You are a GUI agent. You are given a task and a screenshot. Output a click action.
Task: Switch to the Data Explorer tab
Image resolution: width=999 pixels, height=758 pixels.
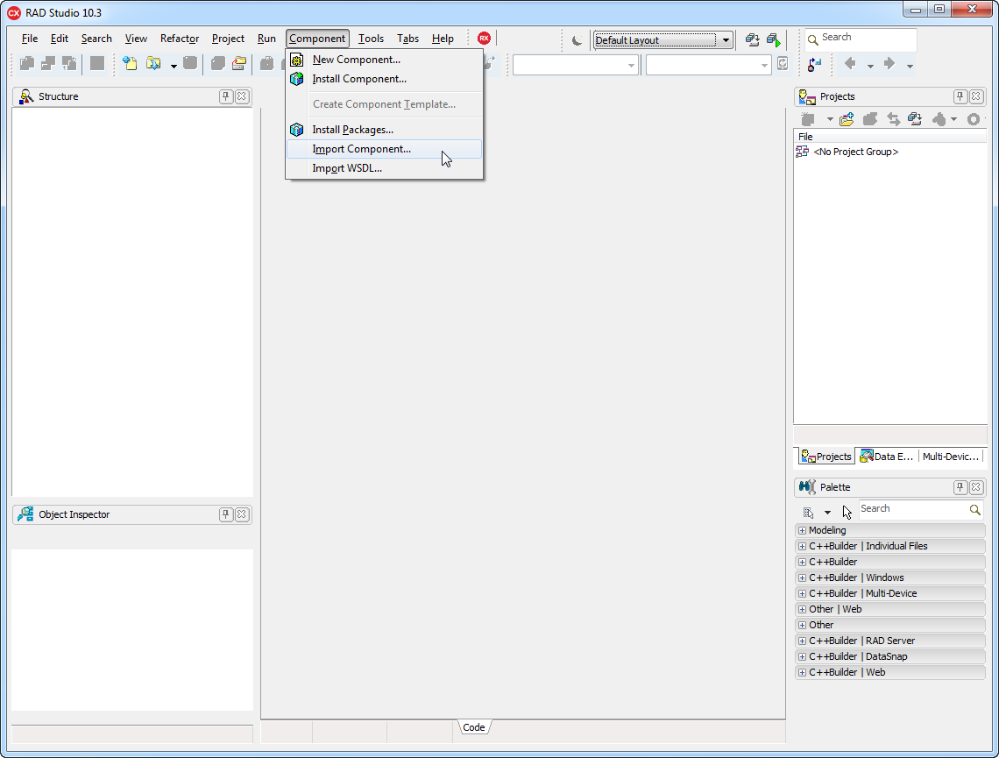pos(886,456)
